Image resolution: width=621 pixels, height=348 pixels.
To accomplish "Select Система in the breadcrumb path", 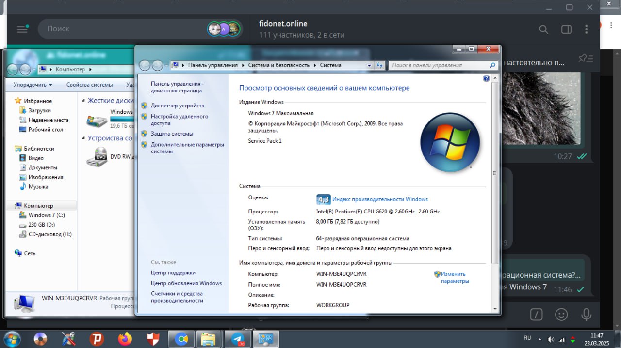I will [330, 65].
